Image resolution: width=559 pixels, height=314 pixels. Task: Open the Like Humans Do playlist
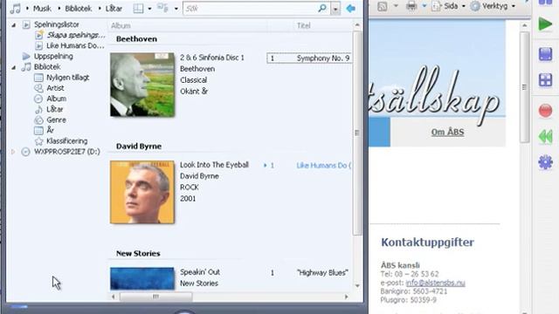point(75,45)
